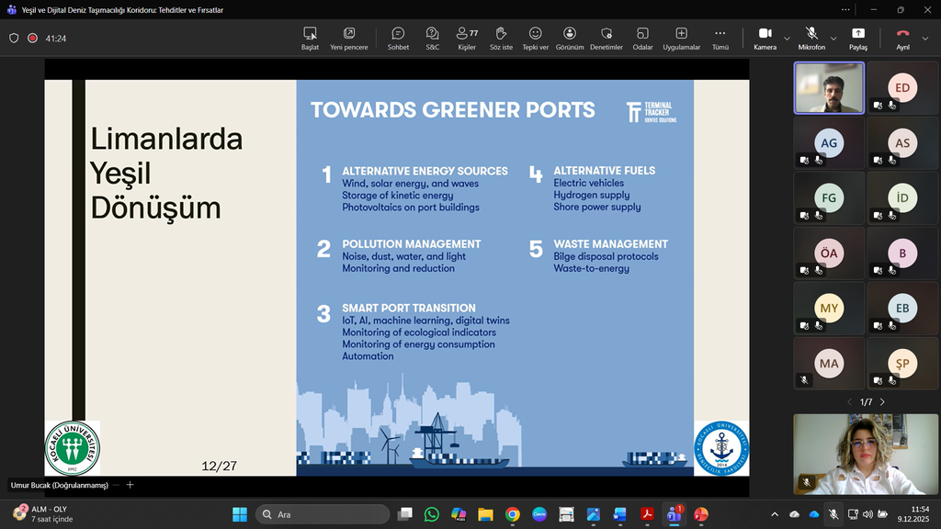Screen dimensions: 941x529
Task: Show the Kişiler participants list
Action: click(x=467, y=38)
